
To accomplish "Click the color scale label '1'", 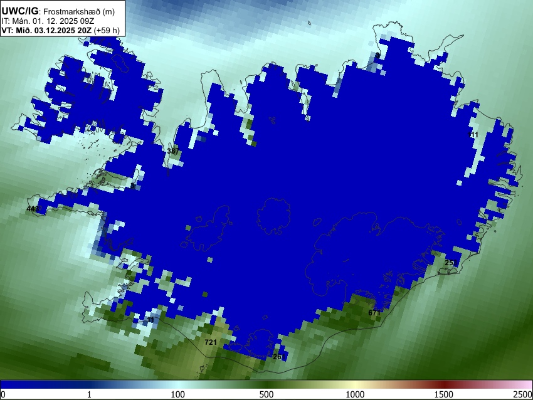I will pyautogui.click(x=89, y=394).
